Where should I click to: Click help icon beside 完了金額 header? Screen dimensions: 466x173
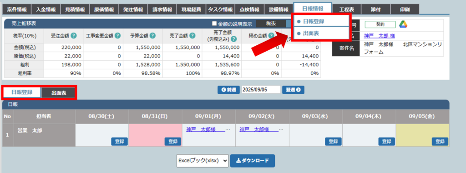pyautogui.click(x=192, y=36)
